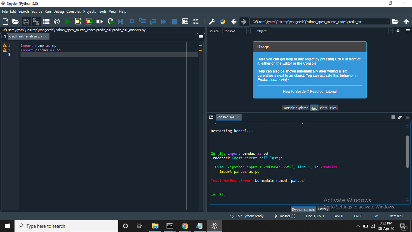The image size is (412, 232).
Task: Switch to the Variable explorer tab
Action: (295, 108)
